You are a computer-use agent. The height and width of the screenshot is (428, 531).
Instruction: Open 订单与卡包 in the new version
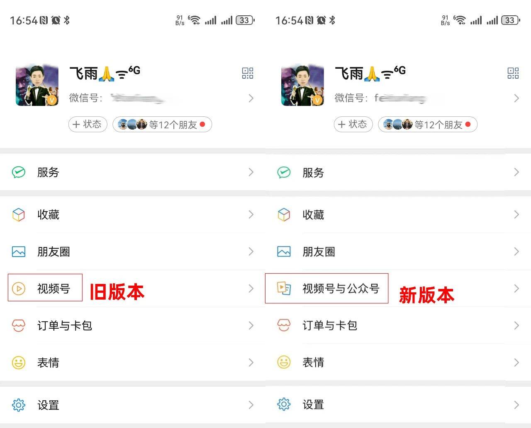point(330,325)
